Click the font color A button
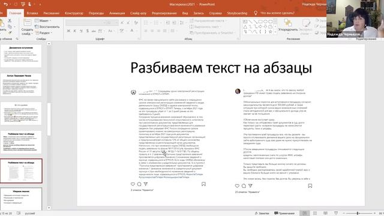This screenshot has width=384, height=216. point(132,31)
